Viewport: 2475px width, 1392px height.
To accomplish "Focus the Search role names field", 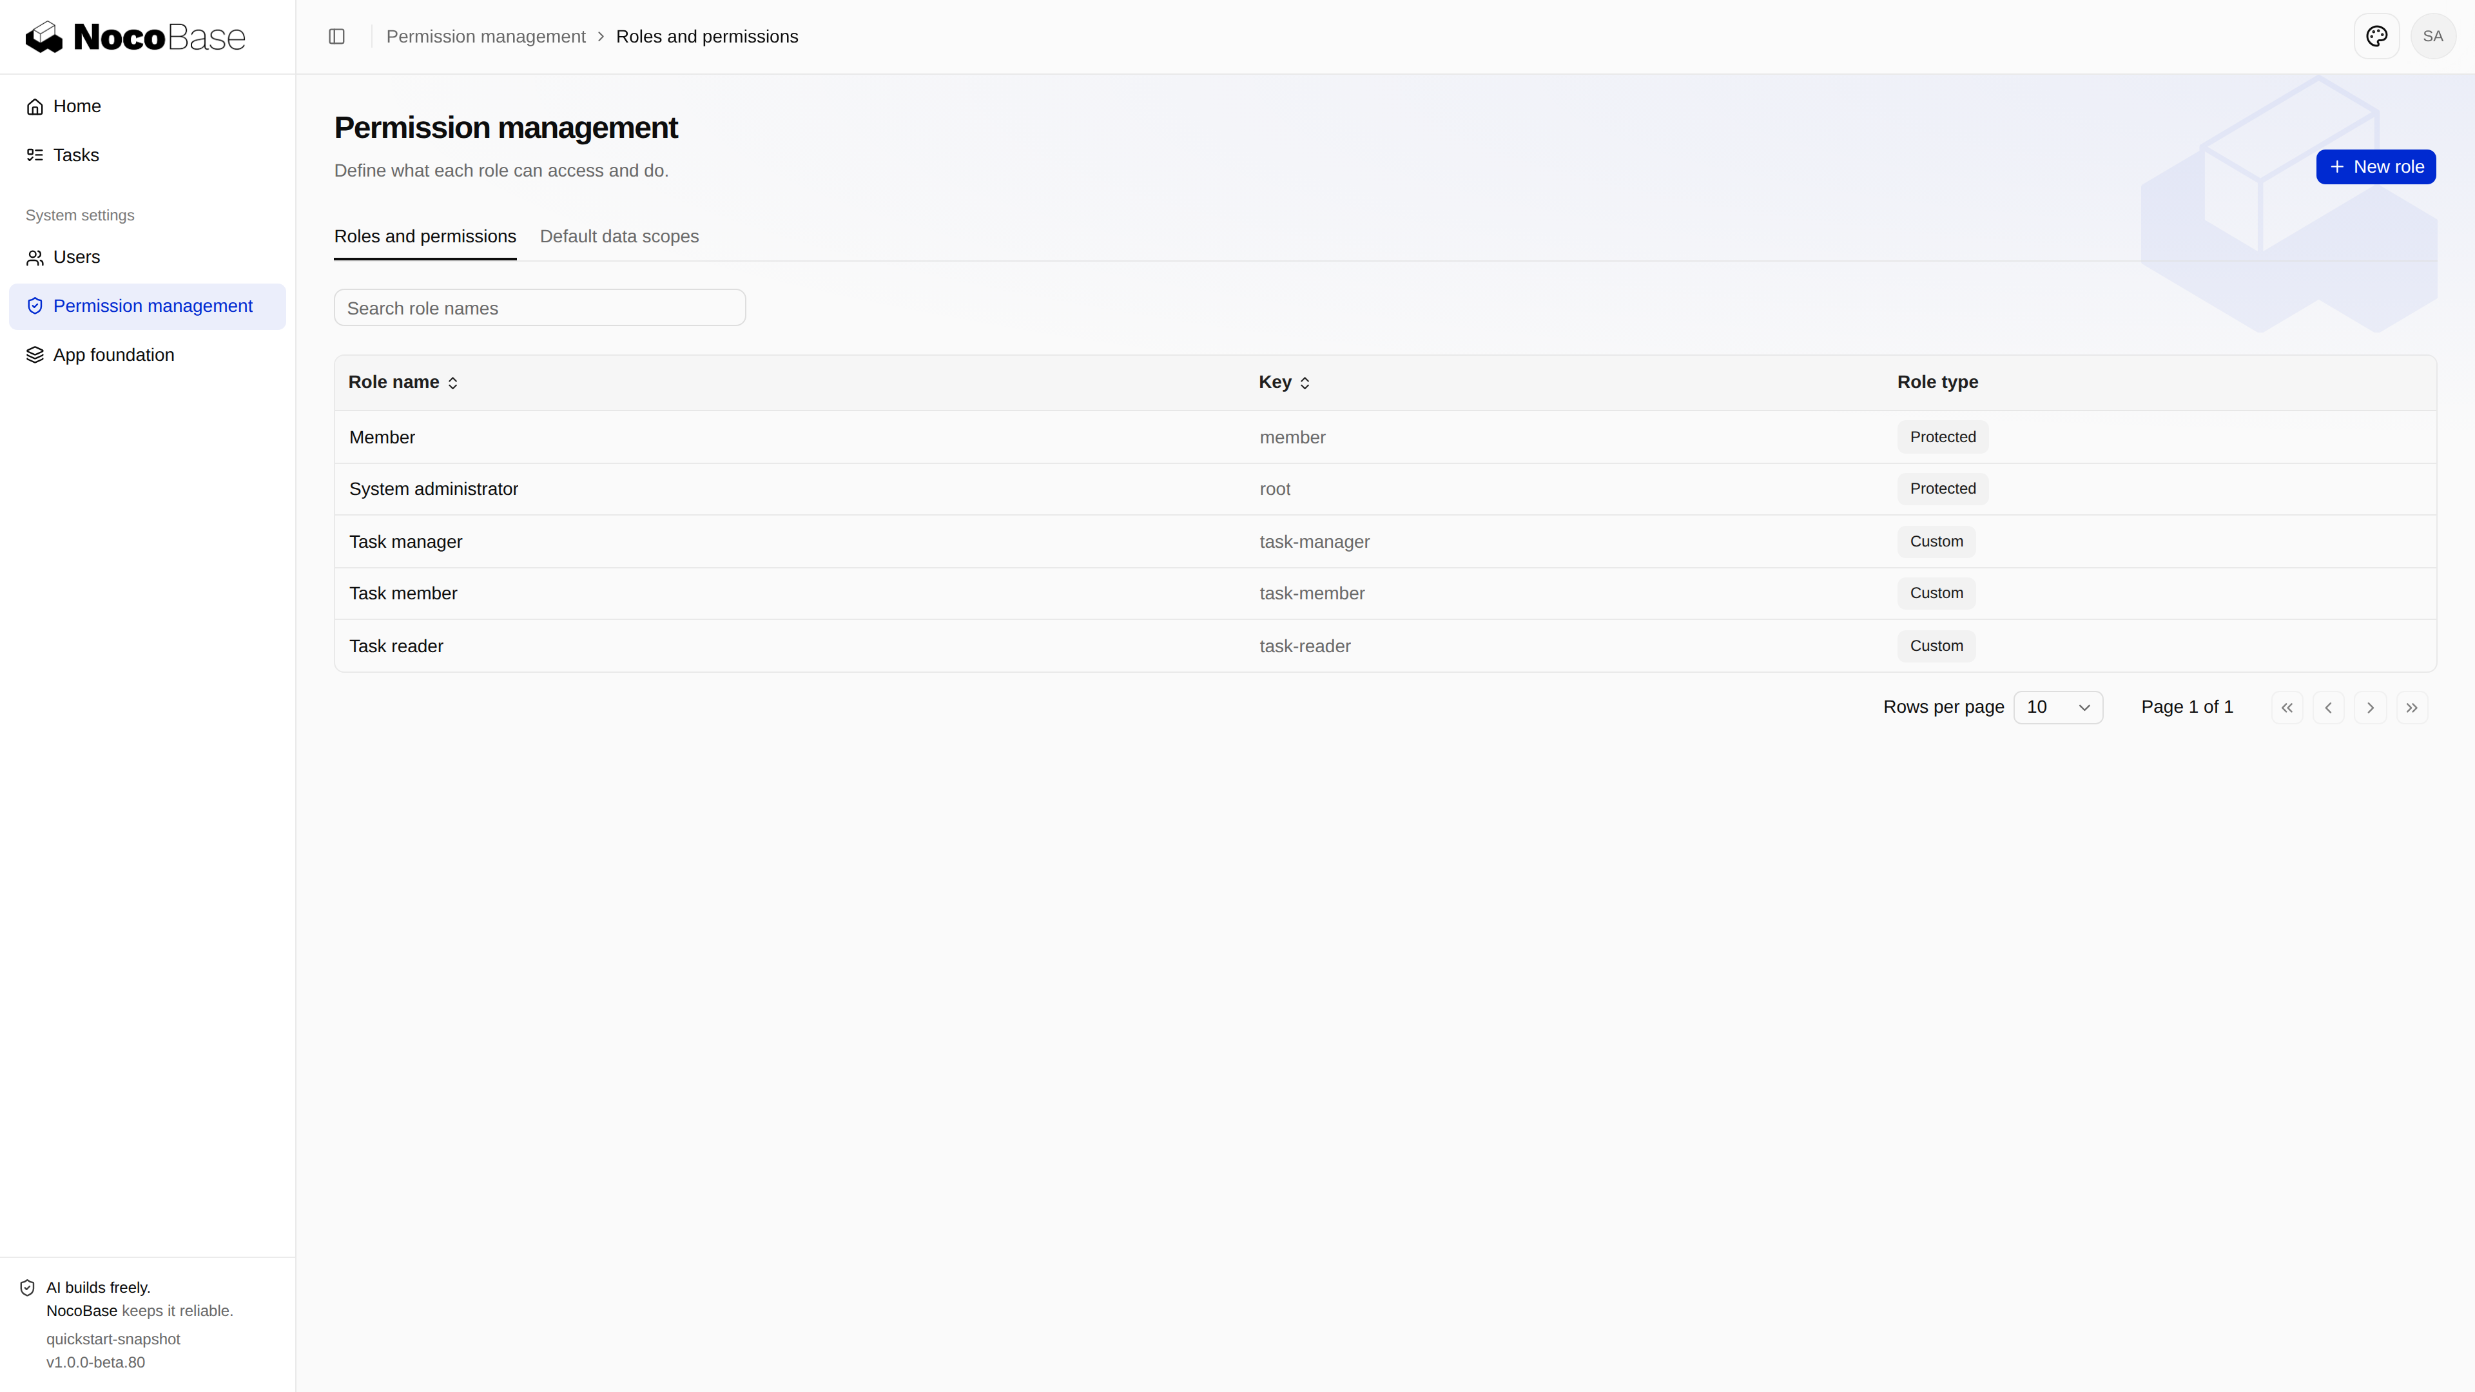I will click(539, 309).
